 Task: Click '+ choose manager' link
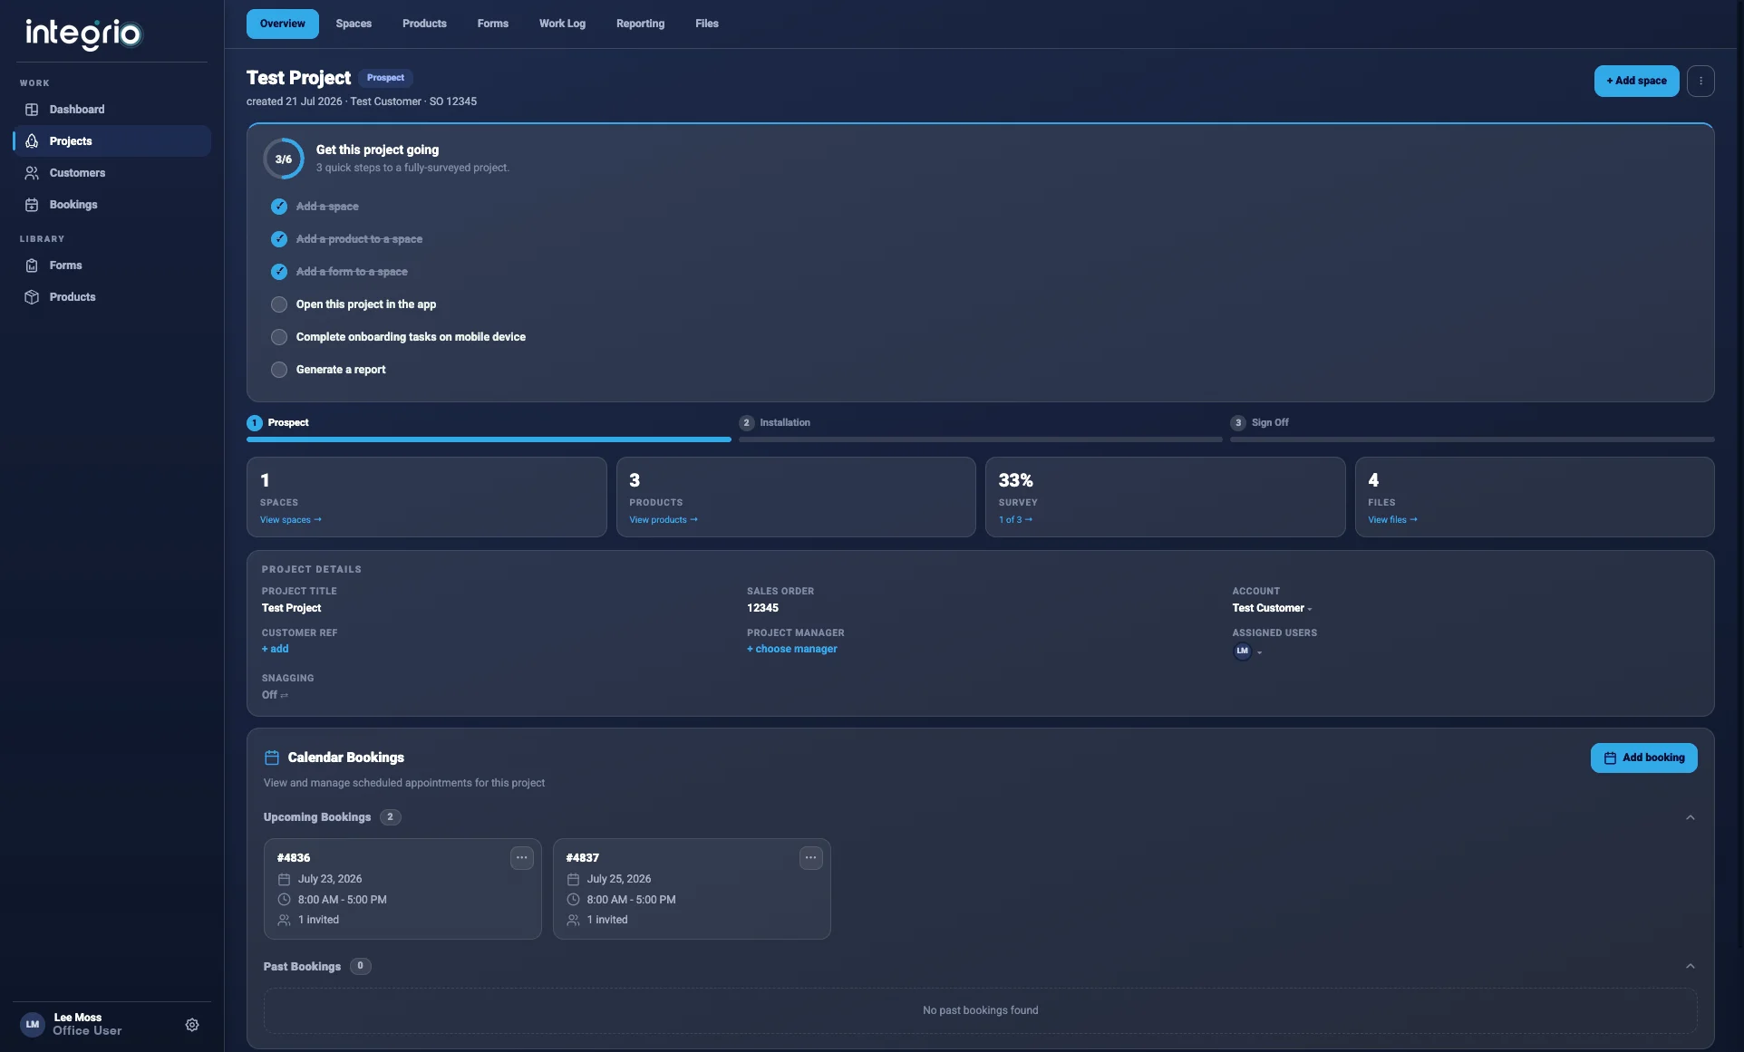click(792, 649)
